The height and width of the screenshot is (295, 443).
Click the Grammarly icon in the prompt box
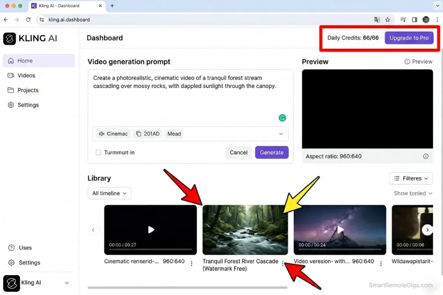[282, 118]
